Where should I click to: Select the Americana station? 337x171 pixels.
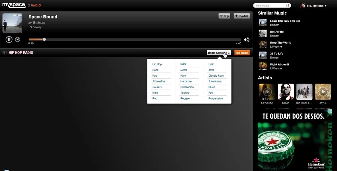coord(215,82)
